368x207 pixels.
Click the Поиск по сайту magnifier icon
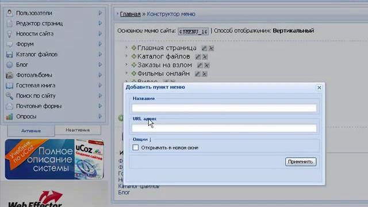tap(9, 96)
